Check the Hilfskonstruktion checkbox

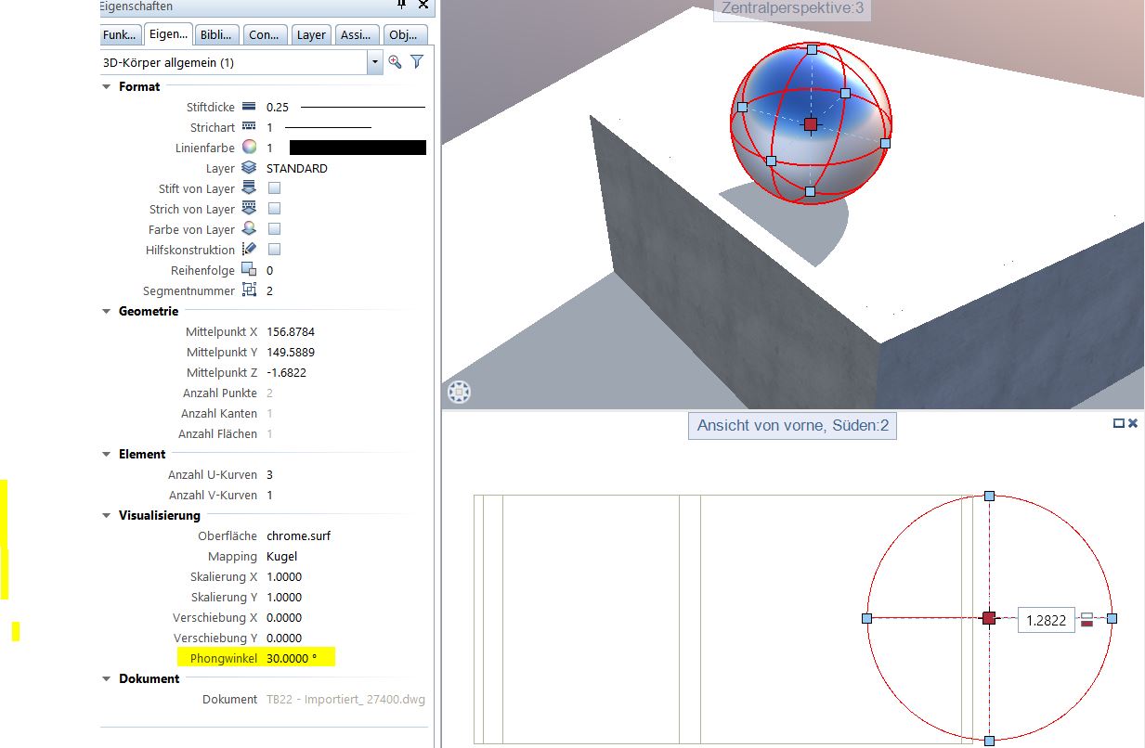pyautogui.click(x=274, y=250)
